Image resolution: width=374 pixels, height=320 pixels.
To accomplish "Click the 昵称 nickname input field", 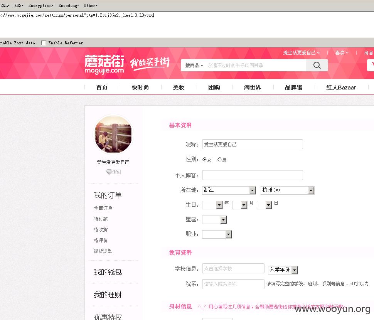I will tap(253, 144).
